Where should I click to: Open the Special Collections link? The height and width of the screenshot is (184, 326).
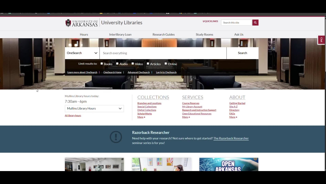147,107
